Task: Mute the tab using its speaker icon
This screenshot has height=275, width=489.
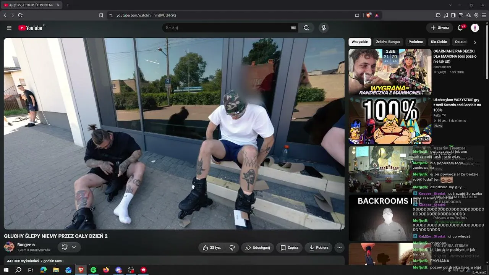Action: (x=10, y=5)
